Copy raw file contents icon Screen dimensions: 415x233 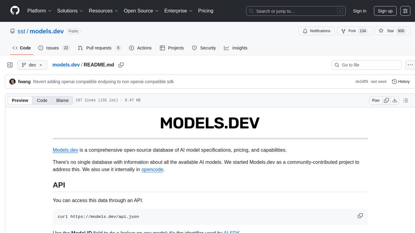(386, 100)
